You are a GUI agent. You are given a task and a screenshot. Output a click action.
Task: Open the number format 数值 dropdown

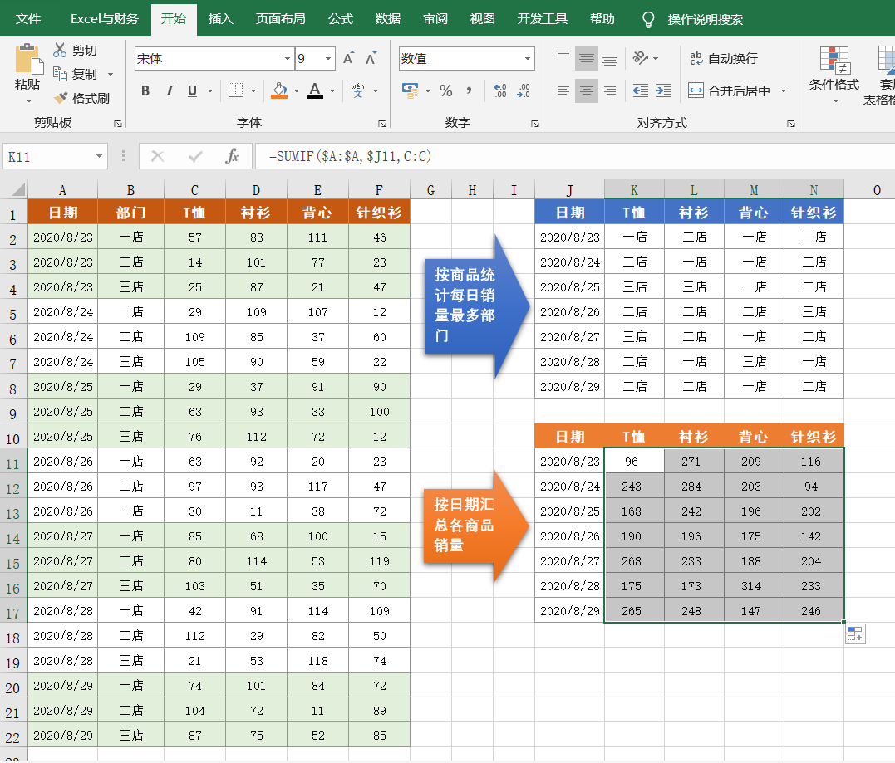coord(528,59)
